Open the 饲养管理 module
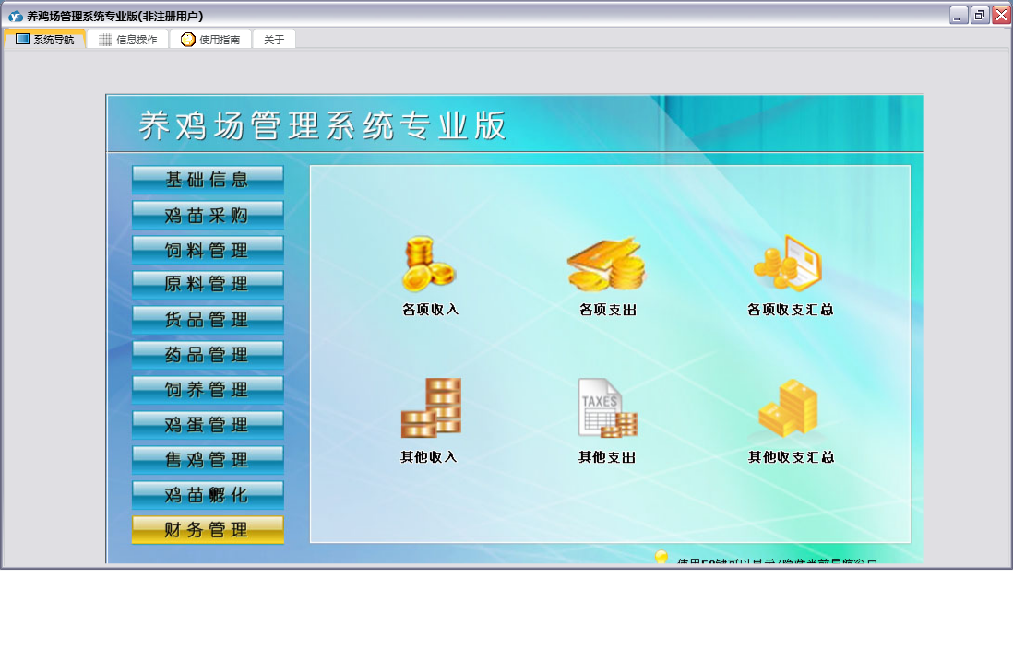Viewport: 1013px width, 660px height. point(208,389)
